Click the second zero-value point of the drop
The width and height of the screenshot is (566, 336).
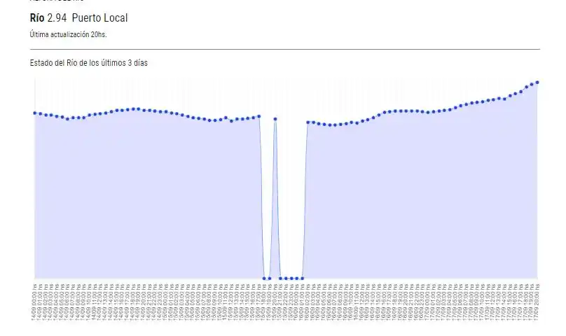270,279
